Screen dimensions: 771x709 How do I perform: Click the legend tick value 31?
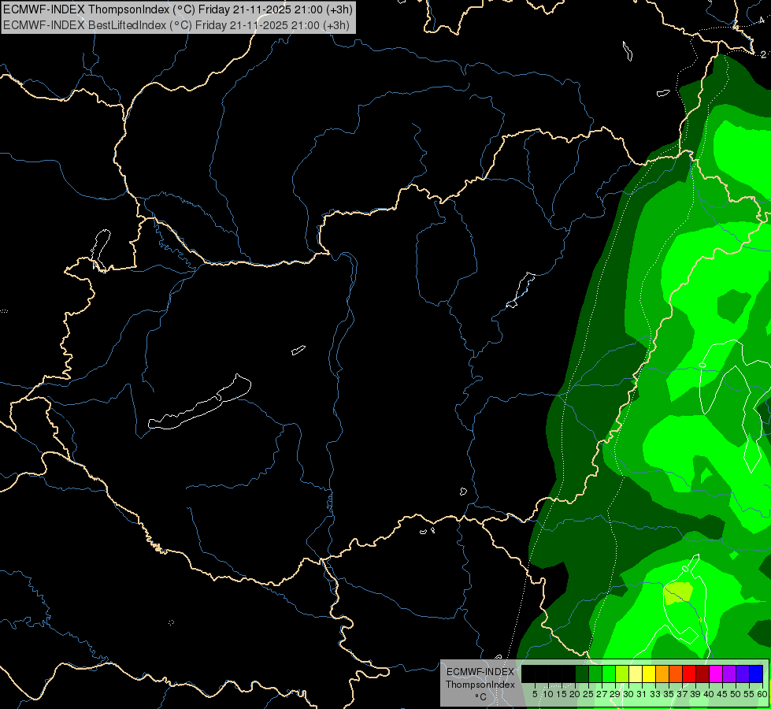642,694
